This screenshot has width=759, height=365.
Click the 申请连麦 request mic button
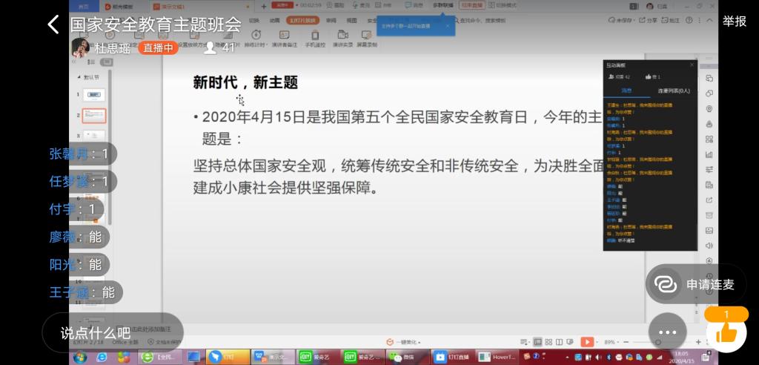click(695, 284)
